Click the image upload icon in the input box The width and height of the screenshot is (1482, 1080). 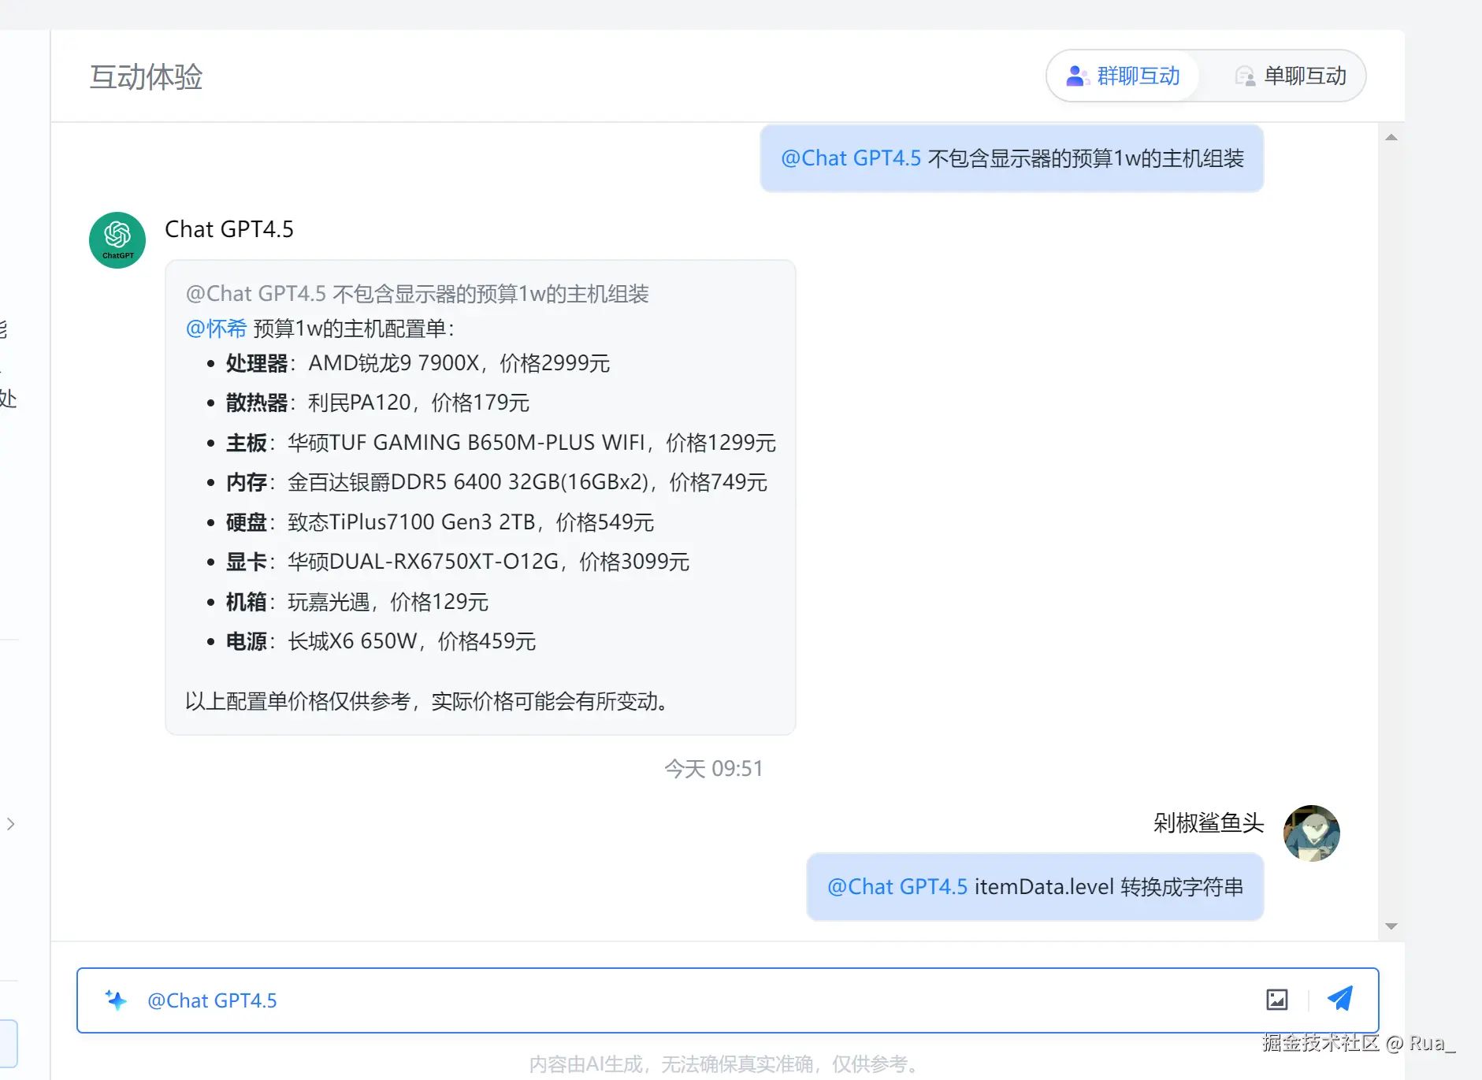(x=1278, y=999)
